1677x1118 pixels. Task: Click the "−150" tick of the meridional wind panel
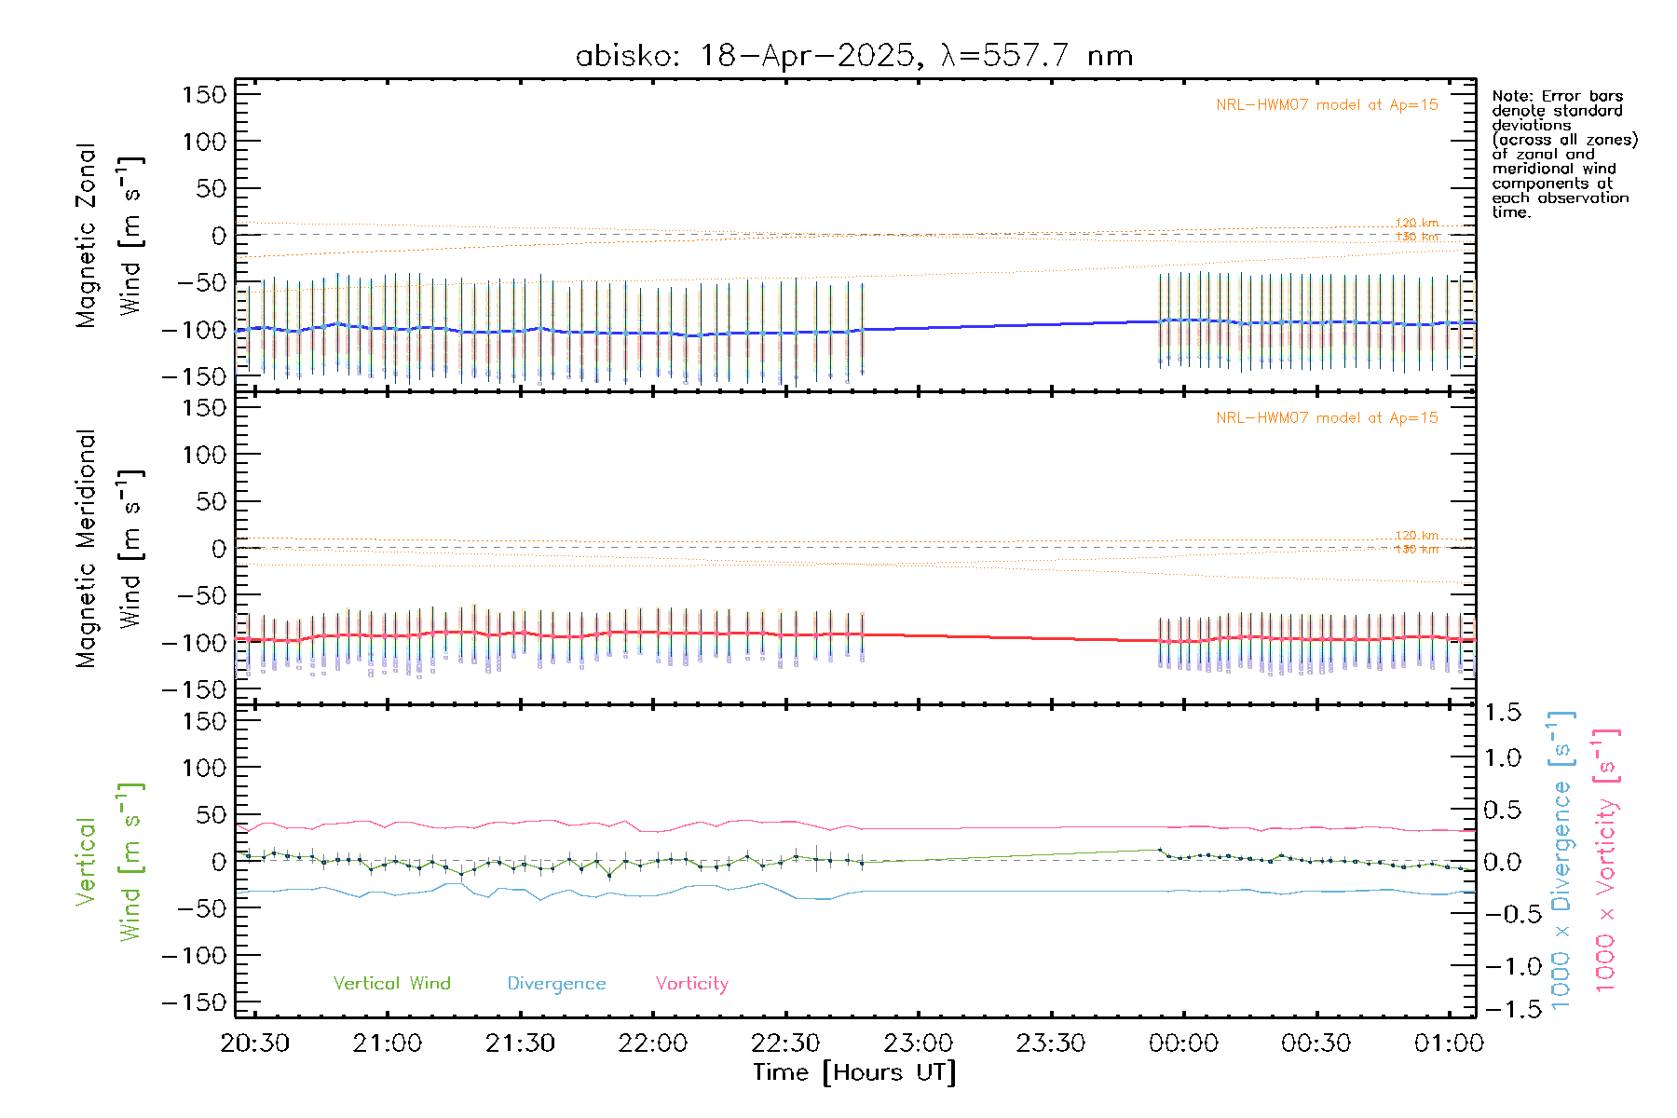point(194,690)
